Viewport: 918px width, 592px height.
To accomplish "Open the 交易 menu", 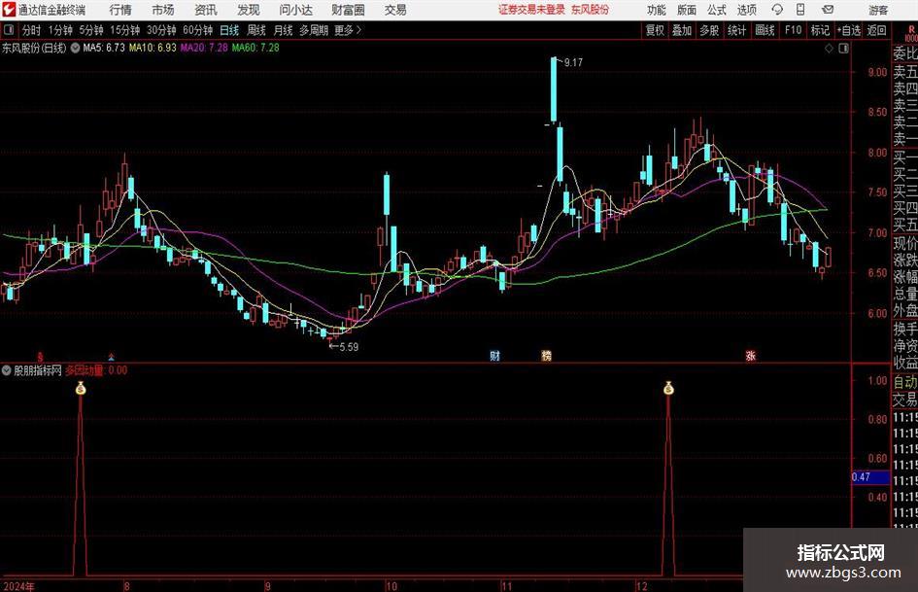I will (395, 10).
